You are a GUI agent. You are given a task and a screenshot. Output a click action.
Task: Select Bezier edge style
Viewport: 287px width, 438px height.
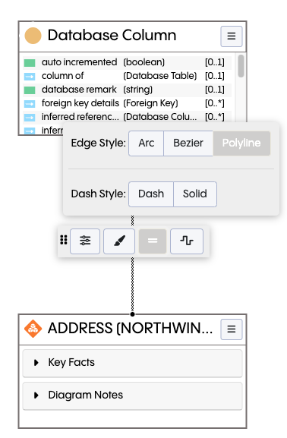[x=188, y=143]
